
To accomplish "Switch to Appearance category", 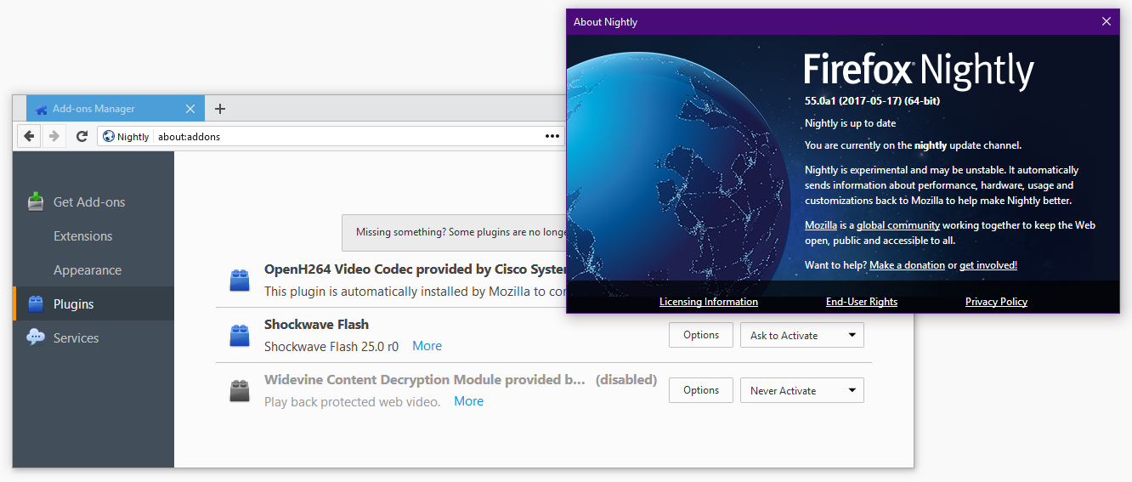I will coord(93,269).
